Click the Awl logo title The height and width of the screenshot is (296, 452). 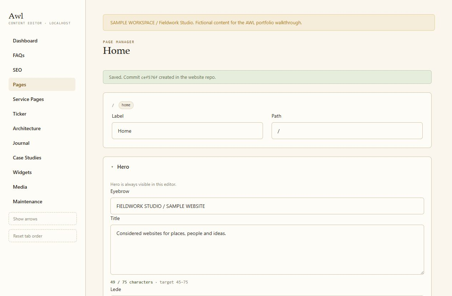[x=16, y=16]
